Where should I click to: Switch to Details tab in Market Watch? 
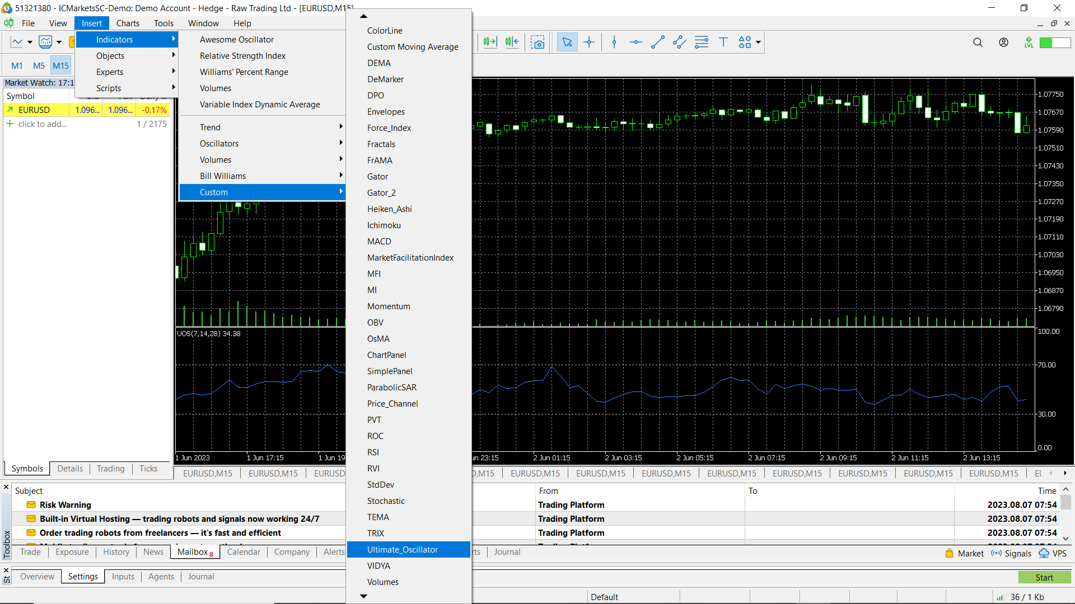pos(70,469)
